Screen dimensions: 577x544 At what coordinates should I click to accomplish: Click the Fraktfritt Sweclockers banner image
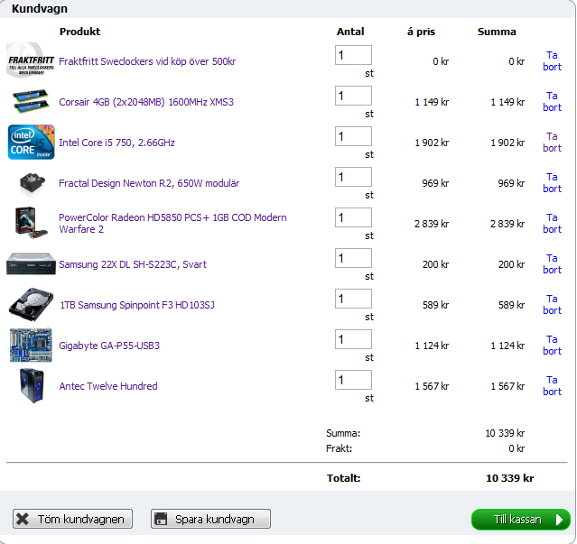31,61
